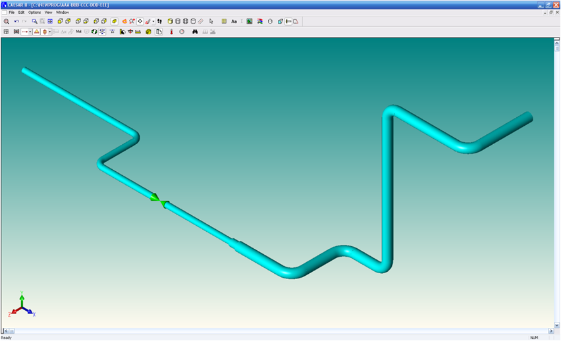The image size is (561, 341).
Task: Select the red centerline view mode
Action: point(201,22)
